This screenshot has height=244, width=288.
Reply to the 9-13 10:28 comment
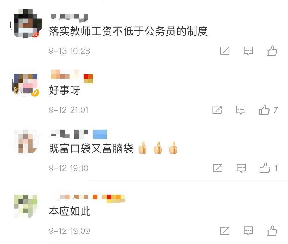pyautogui.click(x=248, y=51)
